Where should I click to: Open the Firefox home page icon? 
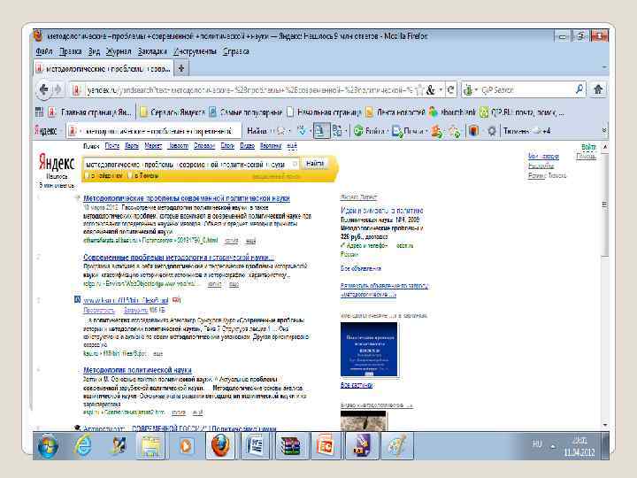point(598,89)
